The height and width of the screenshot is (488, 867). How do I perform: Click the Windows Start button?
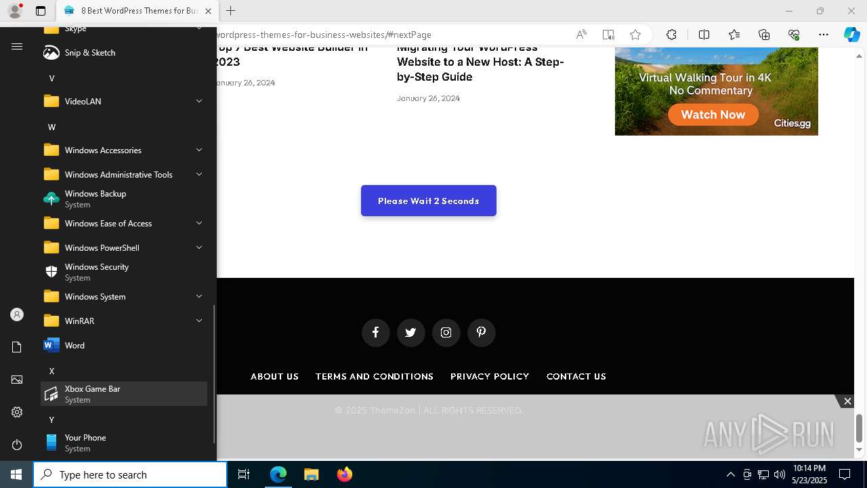(16, 474)
